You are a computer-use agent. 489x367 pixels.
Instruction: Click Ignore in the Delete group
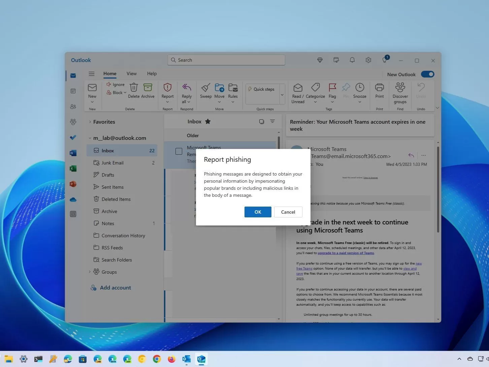116,85
